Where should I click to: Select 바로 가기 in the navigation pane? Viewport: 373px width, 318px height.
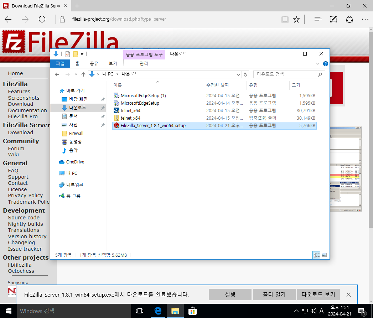coord(76,90)
